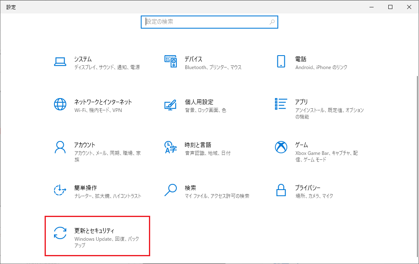Click the Personalization paintbrush icon
419x264 pixels.
click(170, 104)
